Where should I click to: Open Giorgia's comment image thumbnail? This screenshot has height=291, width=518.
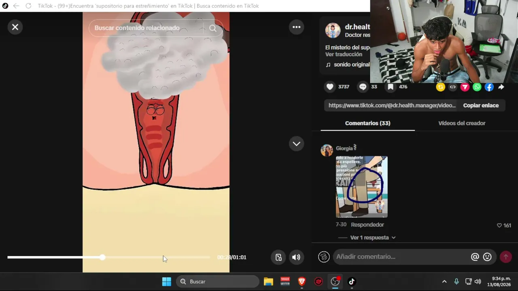pos(361,187)
